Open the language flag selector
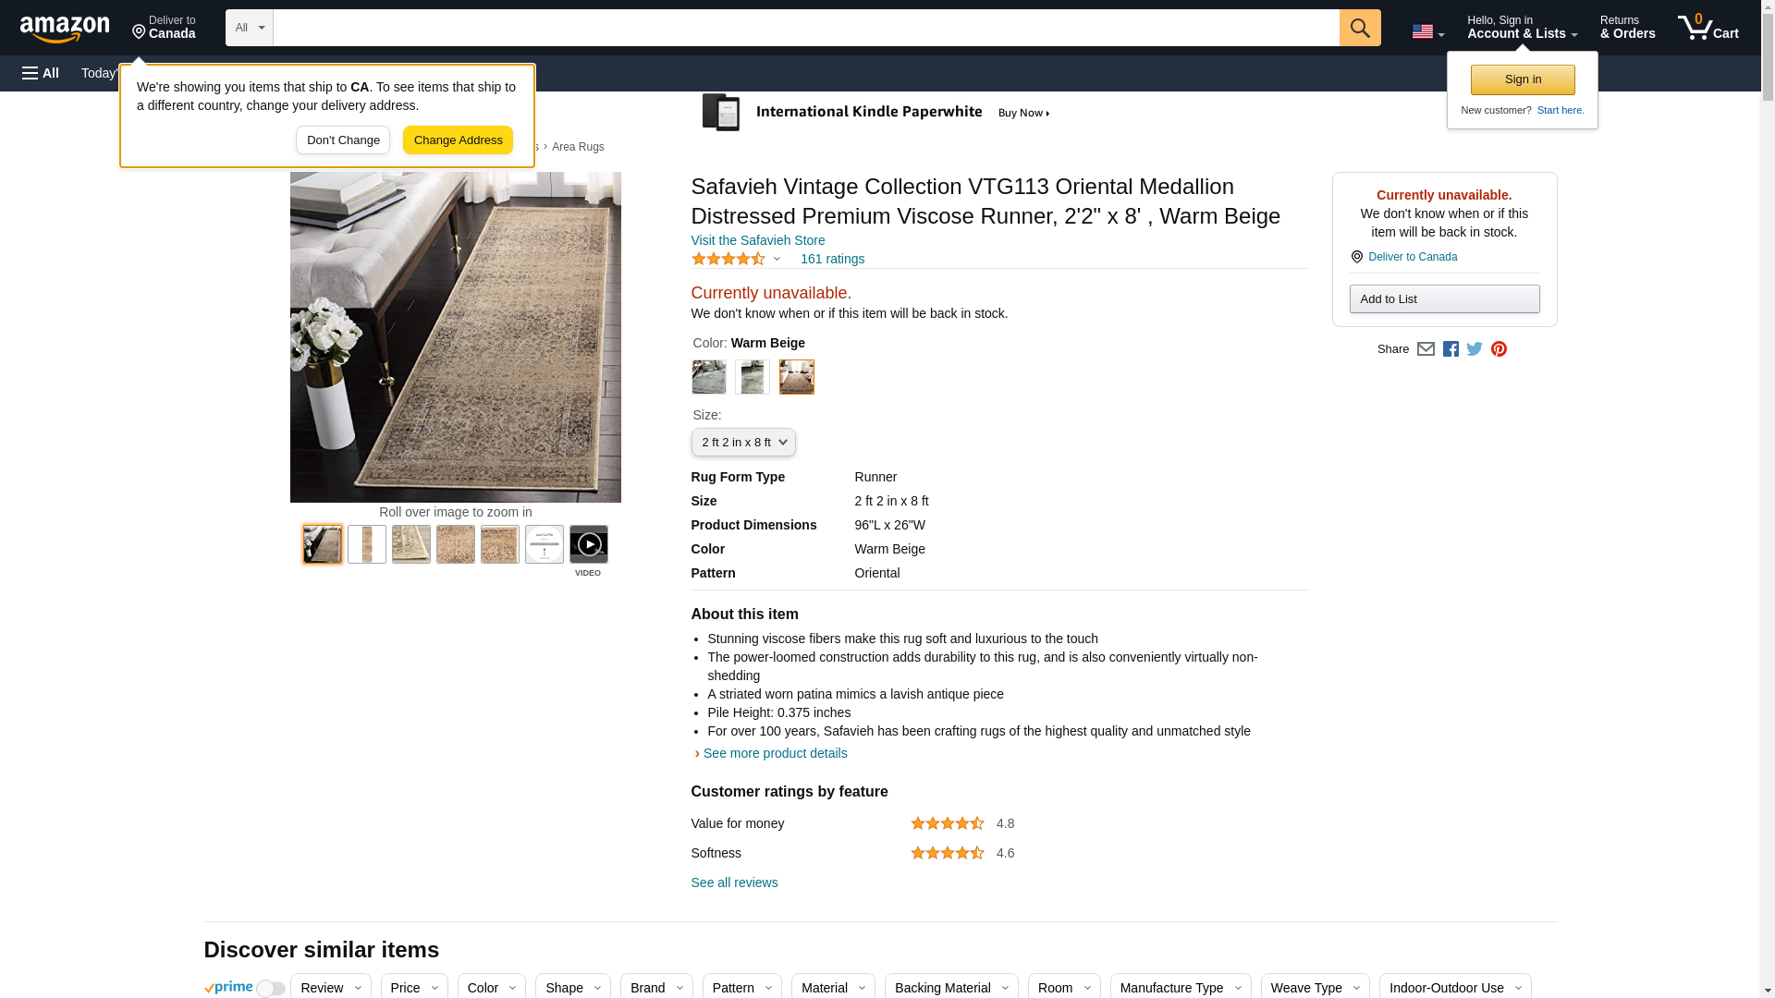The width and height of the screenshot is (1775, 998). pos(1427,31)
